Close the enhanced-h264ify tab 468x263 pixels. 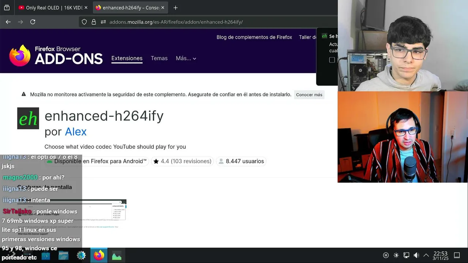[163, 8]
